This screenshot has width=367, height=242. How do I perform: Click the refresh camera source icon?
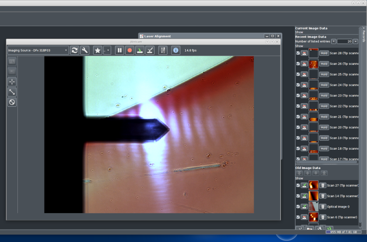(x=74, y=50)
